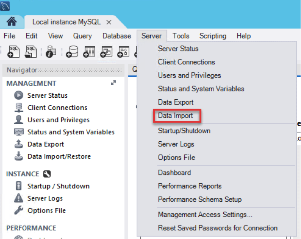Open Performance Reports from the dropdown menu
This screenshot has width=301, height=239.
coord(189,186)
